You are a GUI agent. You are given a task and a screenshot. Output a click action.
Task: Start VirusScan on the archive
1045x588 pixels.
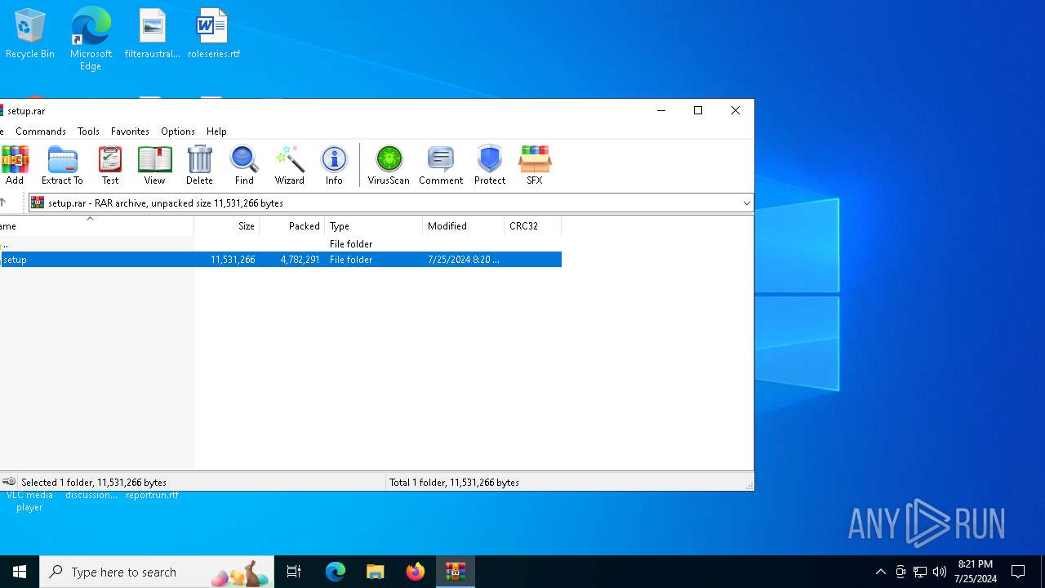(x=389, y=165)
